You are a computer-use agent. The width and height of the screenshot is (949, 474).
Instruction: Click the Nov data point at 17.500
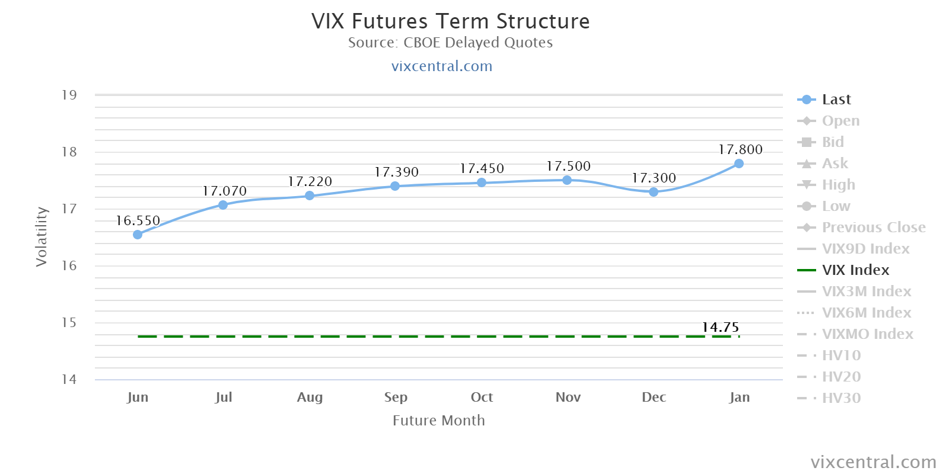(x=567, y=180)
